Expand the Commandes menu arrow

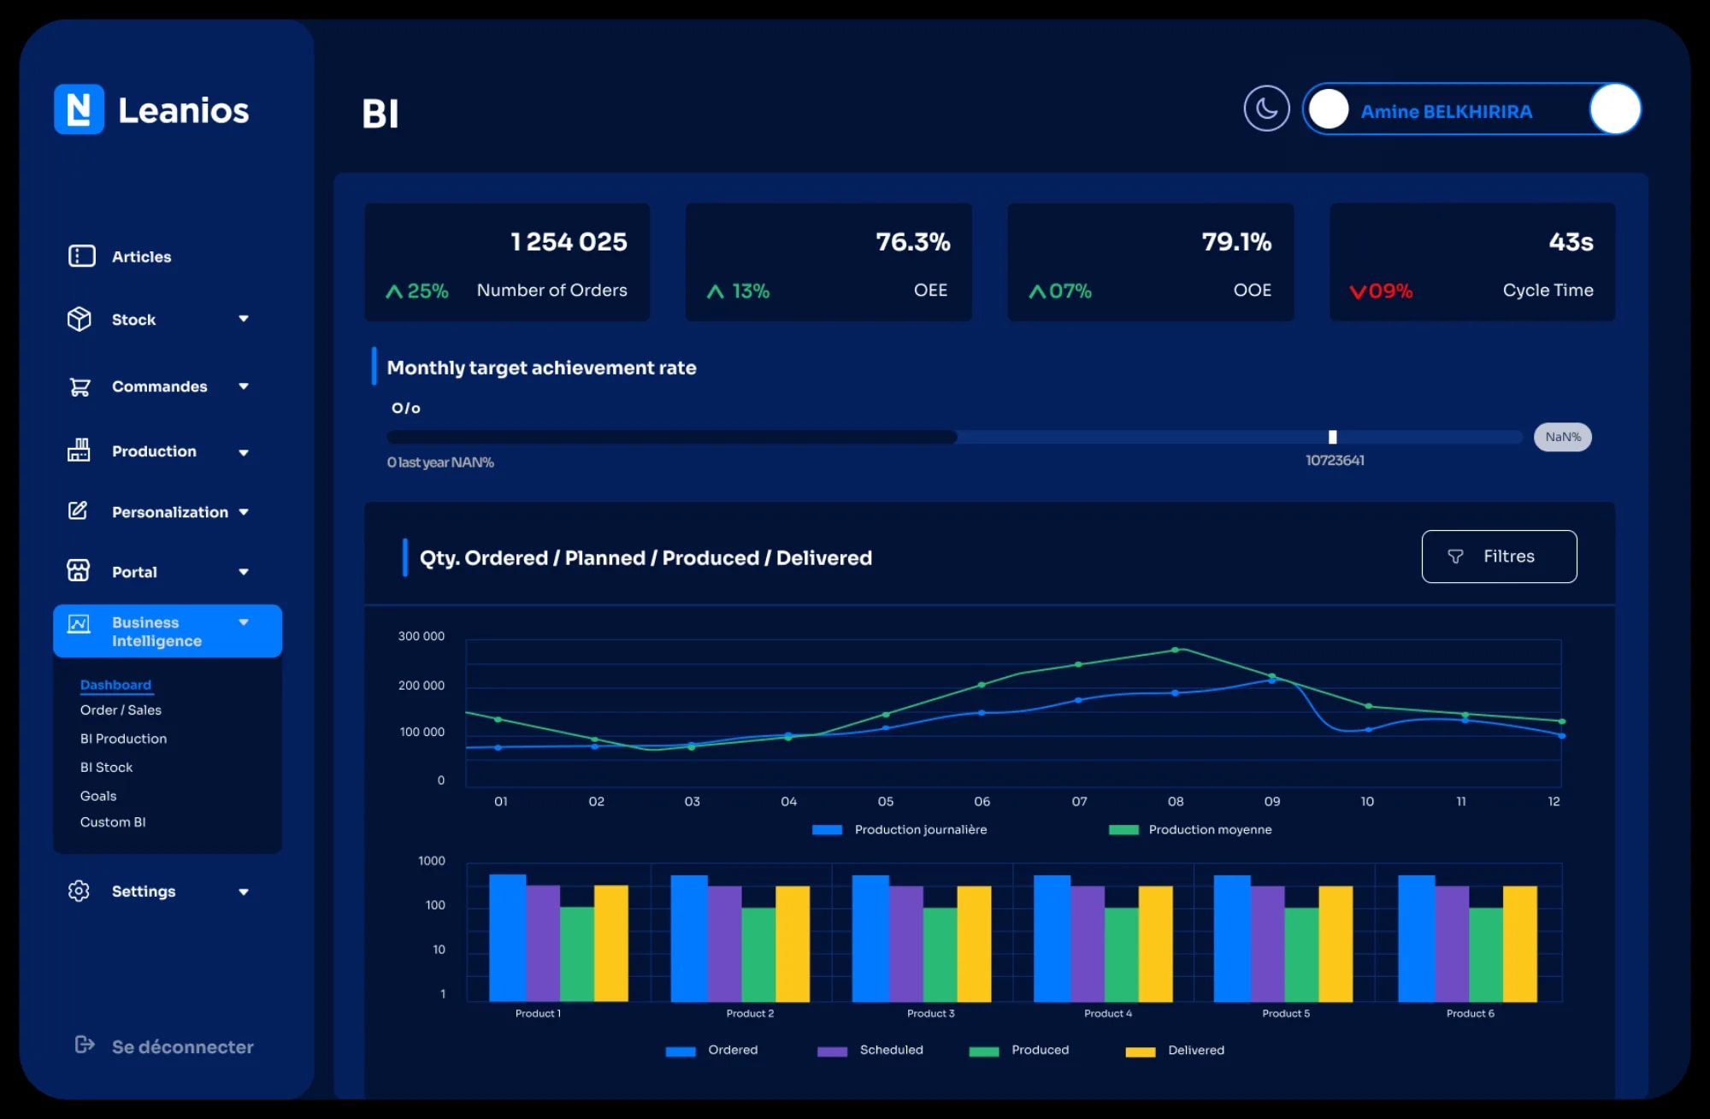(244, 386)
